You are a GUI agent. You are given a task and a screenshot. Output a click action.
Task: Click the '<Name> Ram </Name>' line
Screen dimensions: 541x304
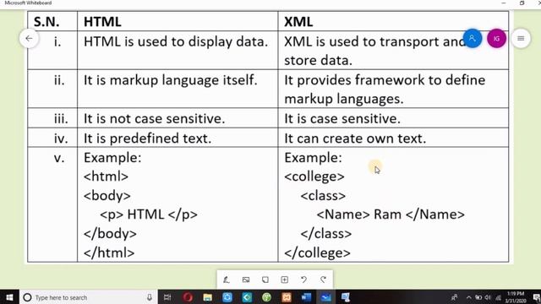[391, 214]
